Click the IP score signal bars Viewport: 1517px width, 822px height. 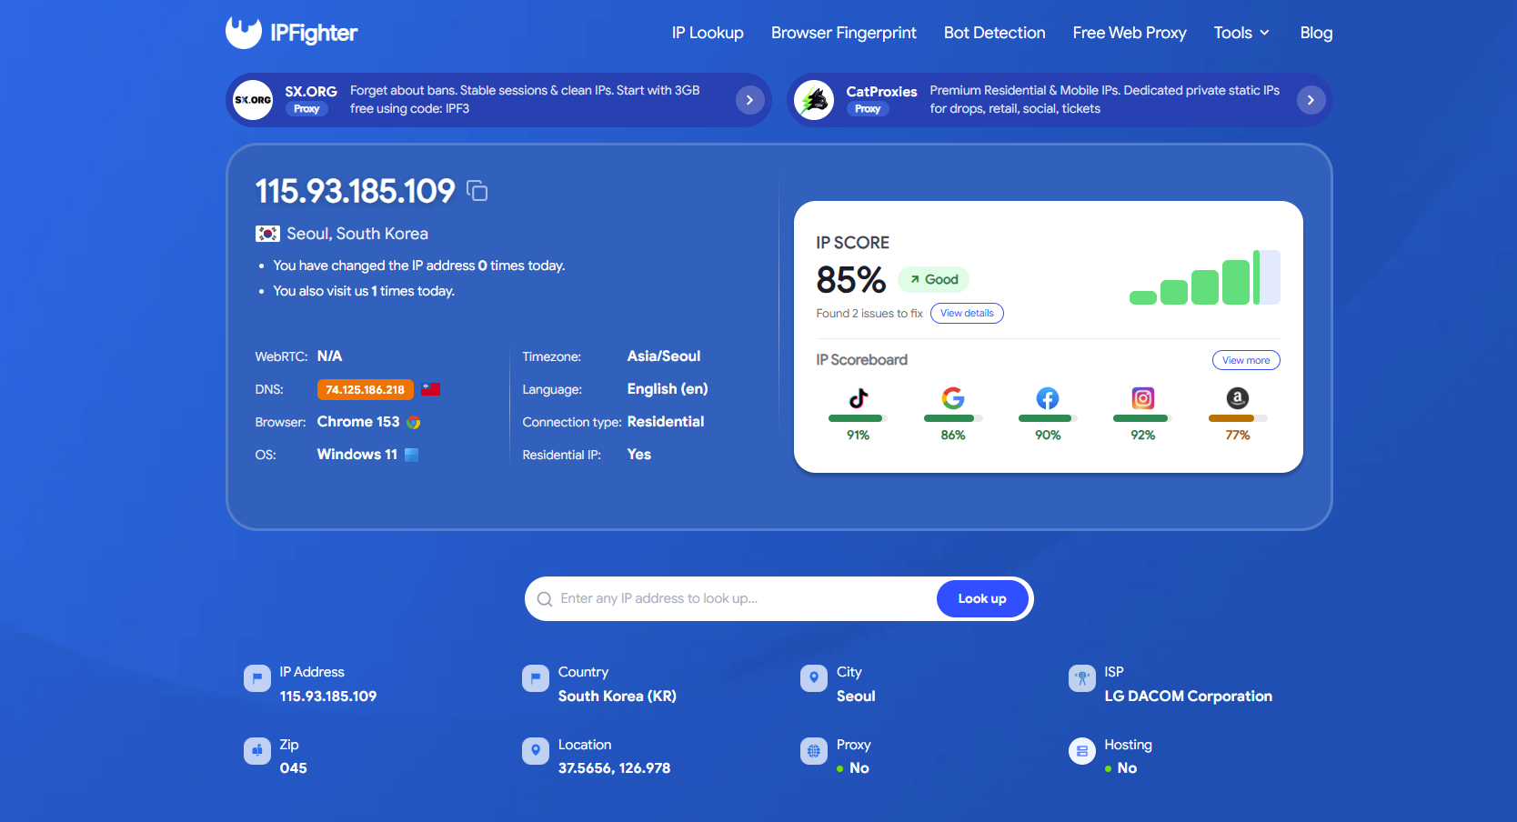click(x=1205, y=277)
